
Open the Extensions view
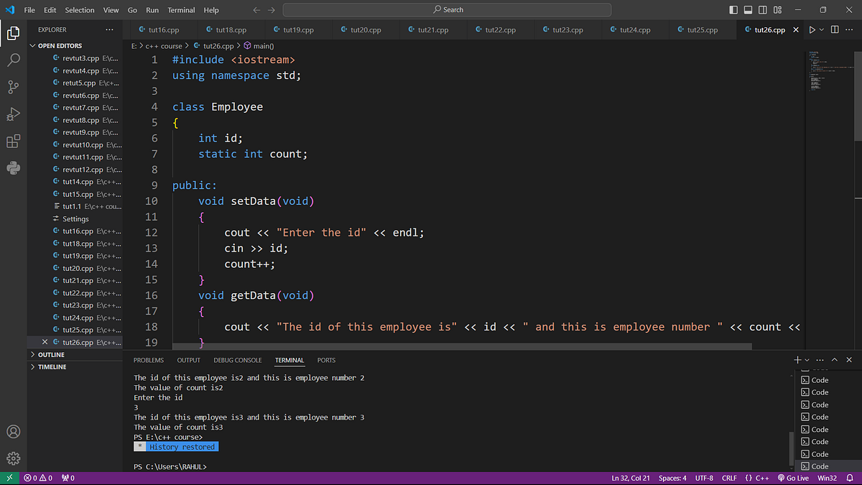coord(13,141)
